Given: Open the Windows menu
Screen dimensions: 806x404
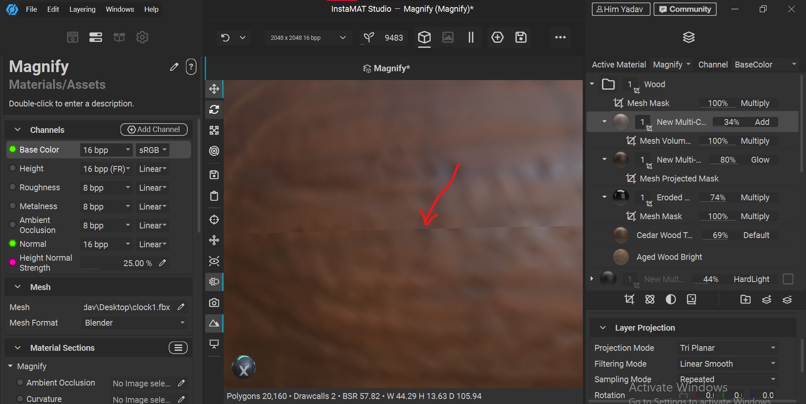Looking at the screenshot, I should pos(120,9).
